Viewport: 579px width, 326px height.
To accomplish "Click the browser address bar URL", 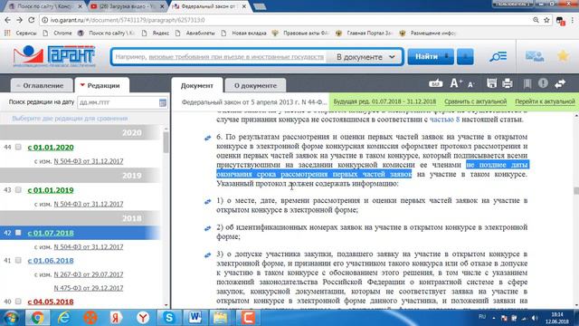I will point(128,20).
